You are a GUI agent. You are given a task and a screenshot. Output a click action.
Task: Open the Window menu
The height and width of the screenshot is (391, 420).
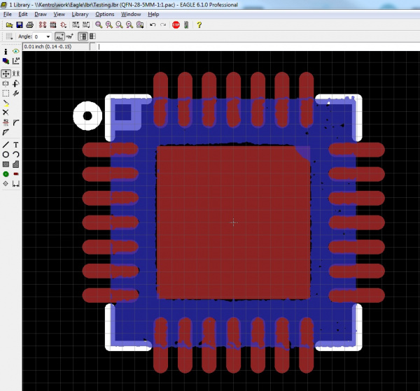click(x=131, y=14)
